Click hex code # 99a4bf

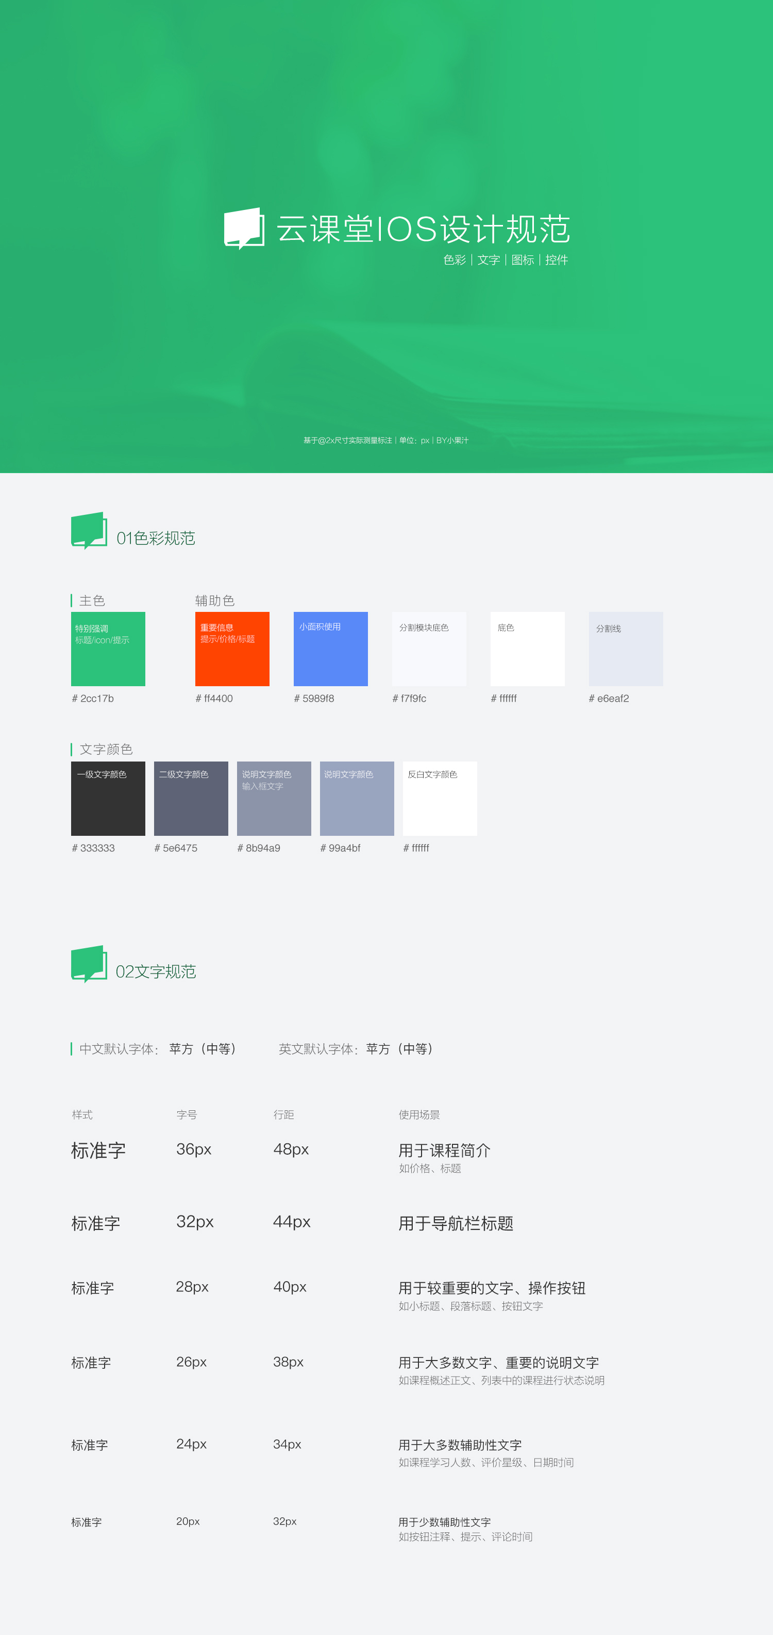pos(341,848)
